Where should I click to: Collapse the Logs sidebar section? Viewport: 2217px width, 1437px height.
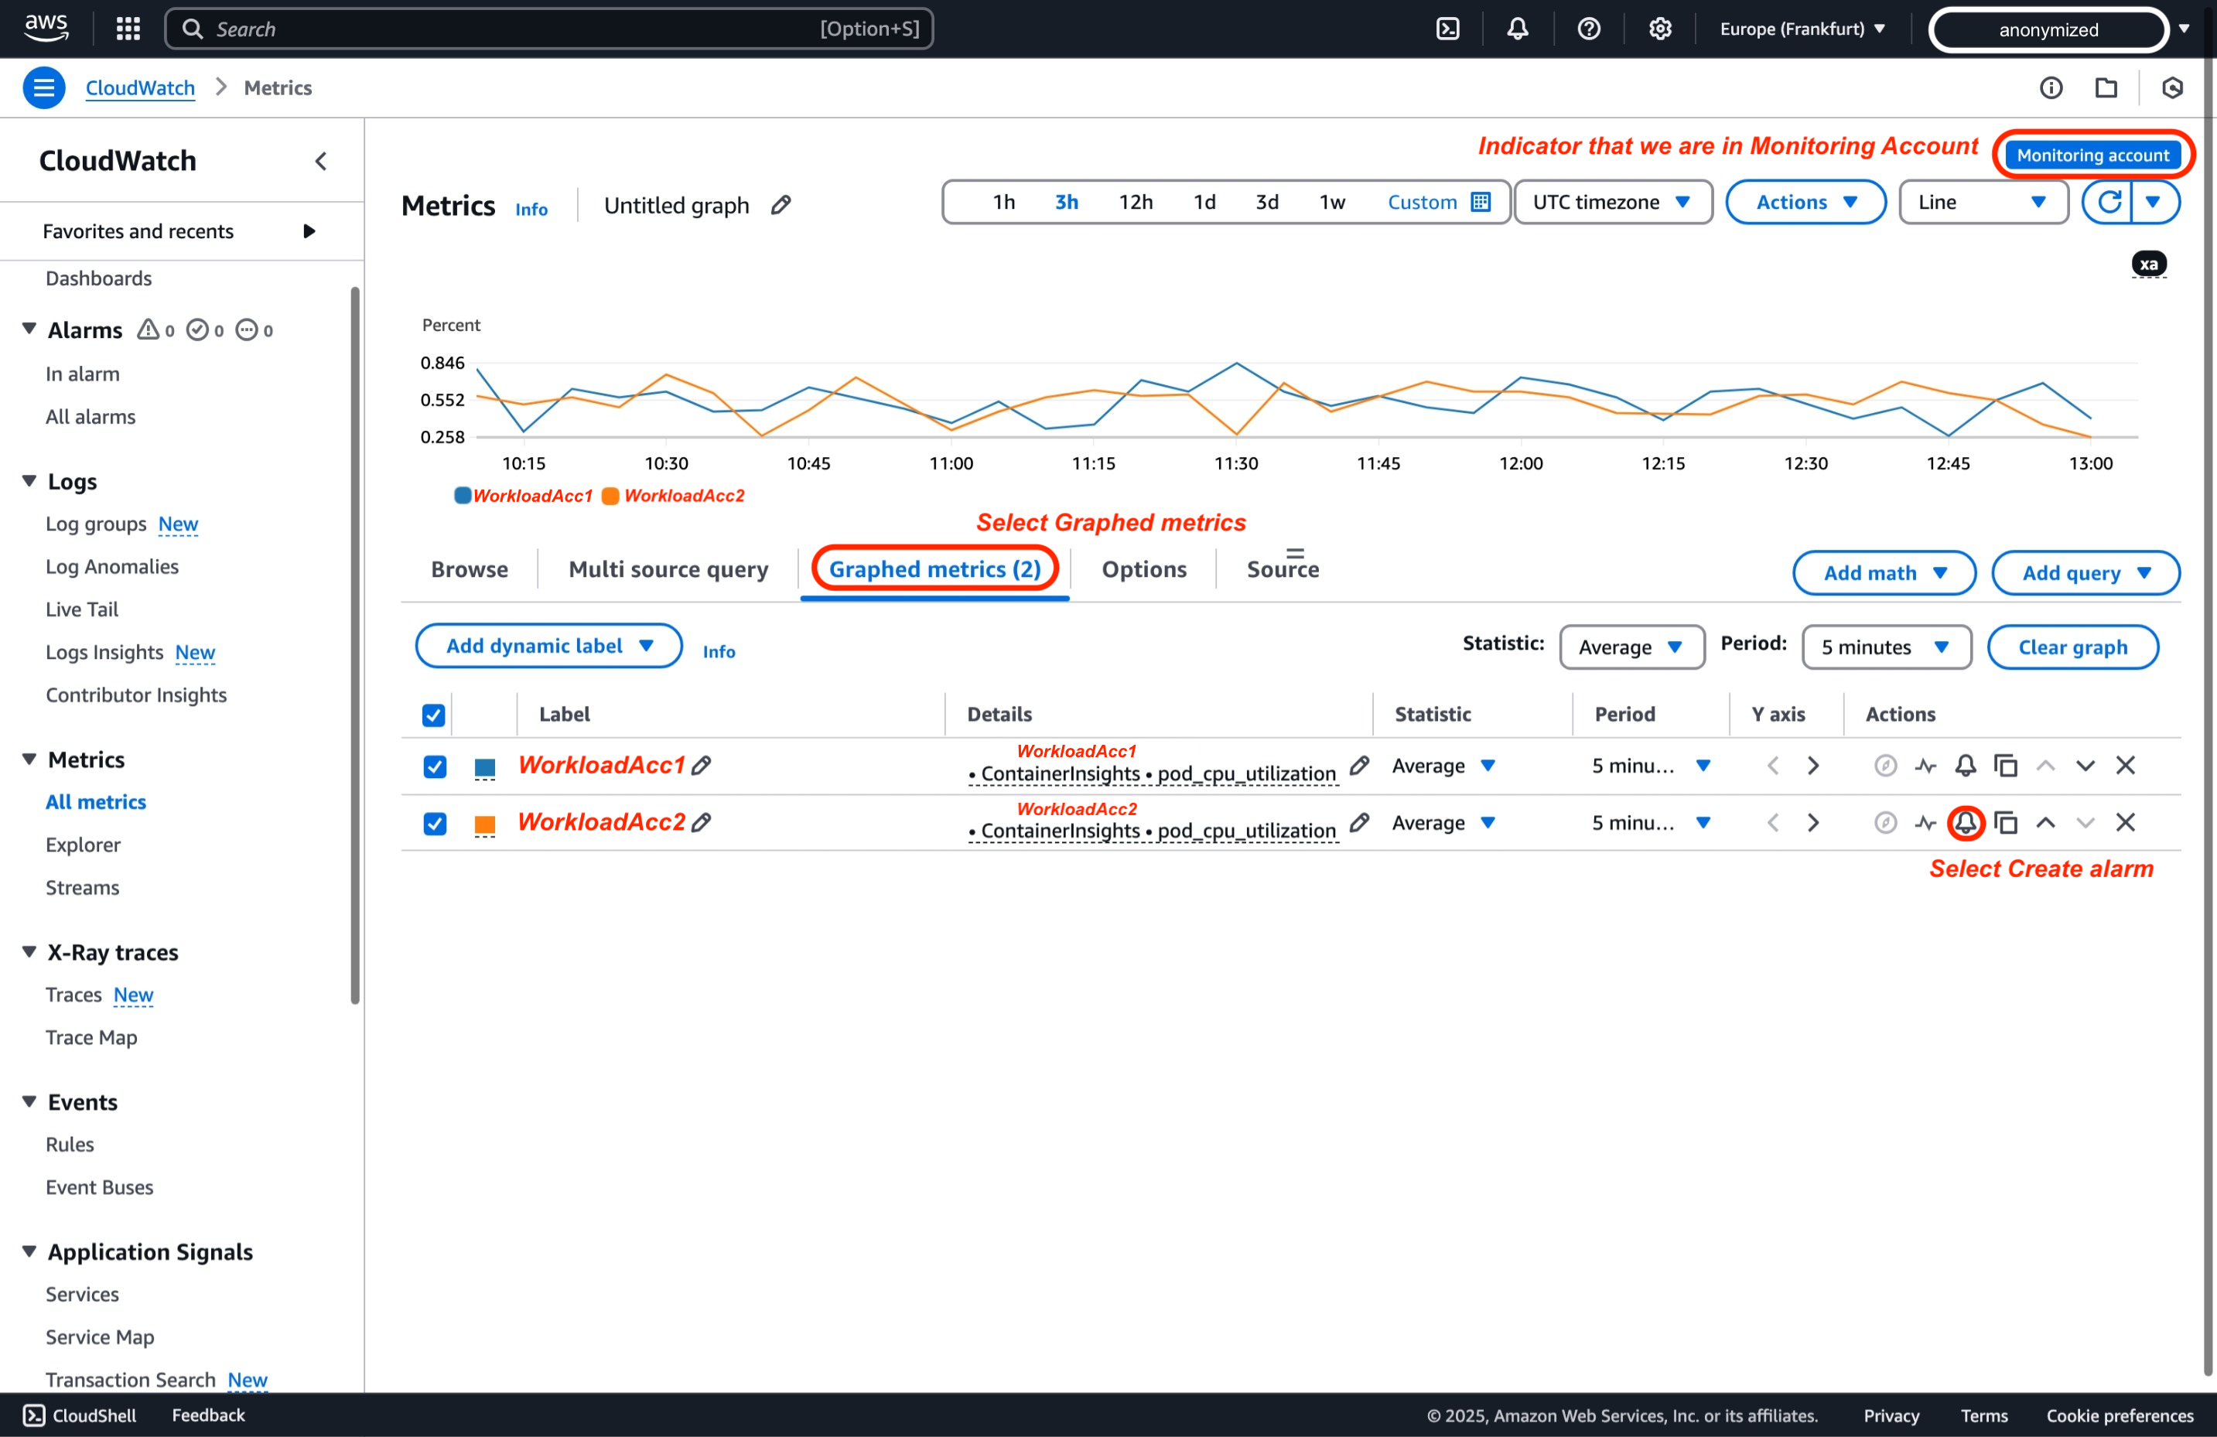pos(29,480)
